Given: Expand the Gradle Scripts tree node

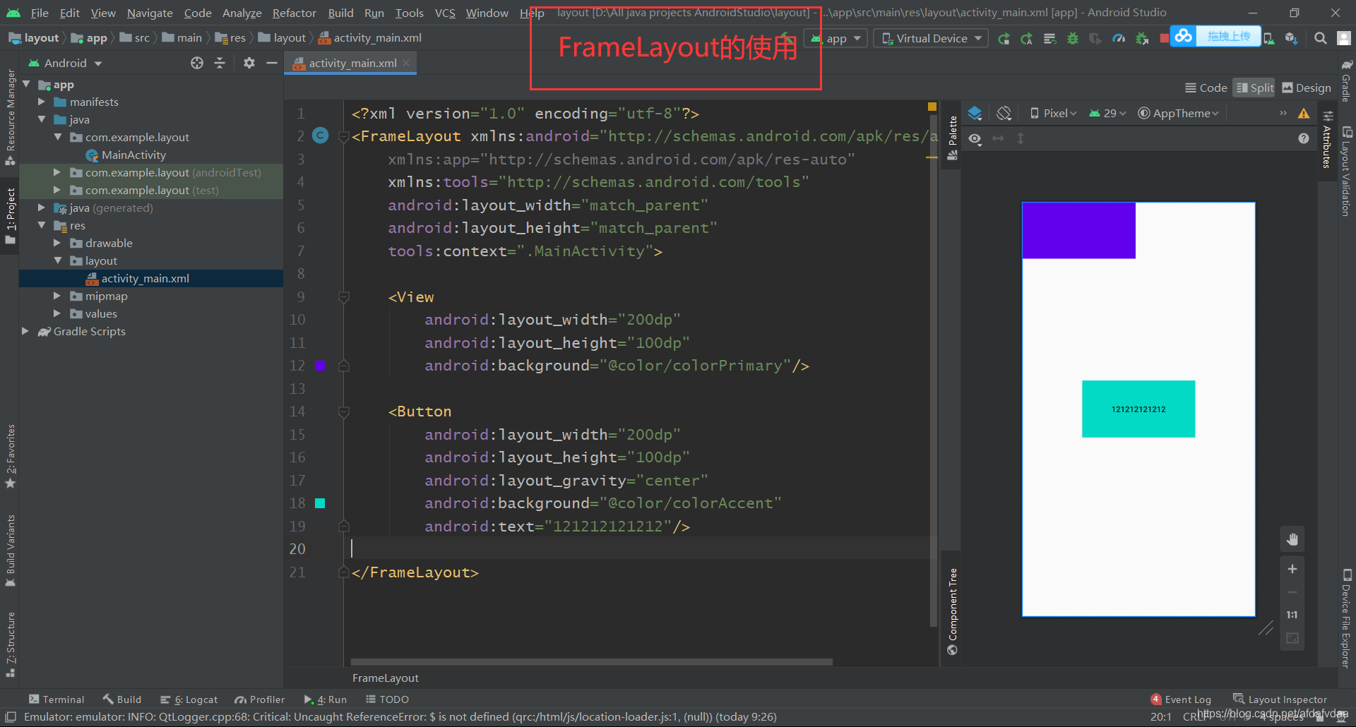Looking at the screenshot, I should (25, 331).
